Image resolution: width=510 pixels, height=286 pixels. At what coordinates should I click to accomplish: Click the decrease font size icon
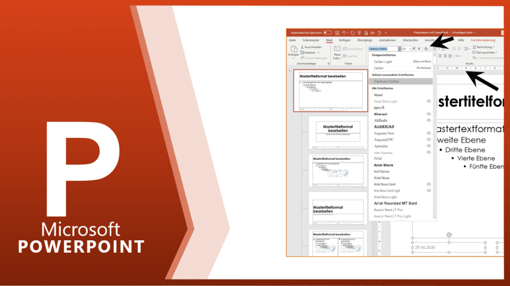point(419,48)
